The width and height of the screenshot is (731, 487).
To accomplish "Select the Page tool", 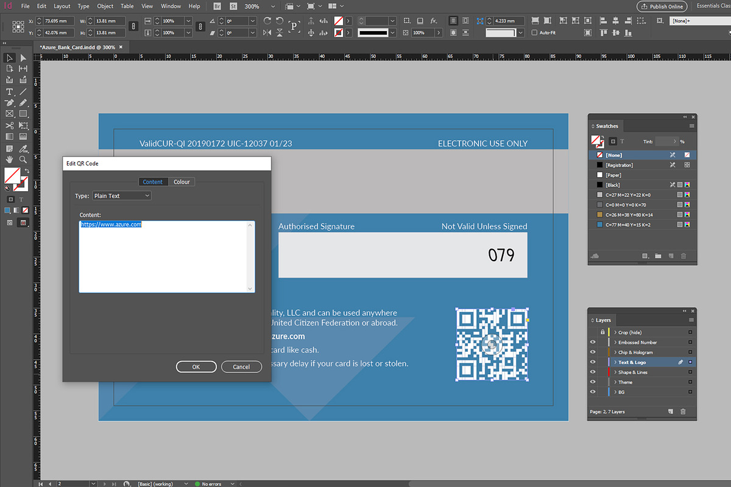I will pos(9,69).
